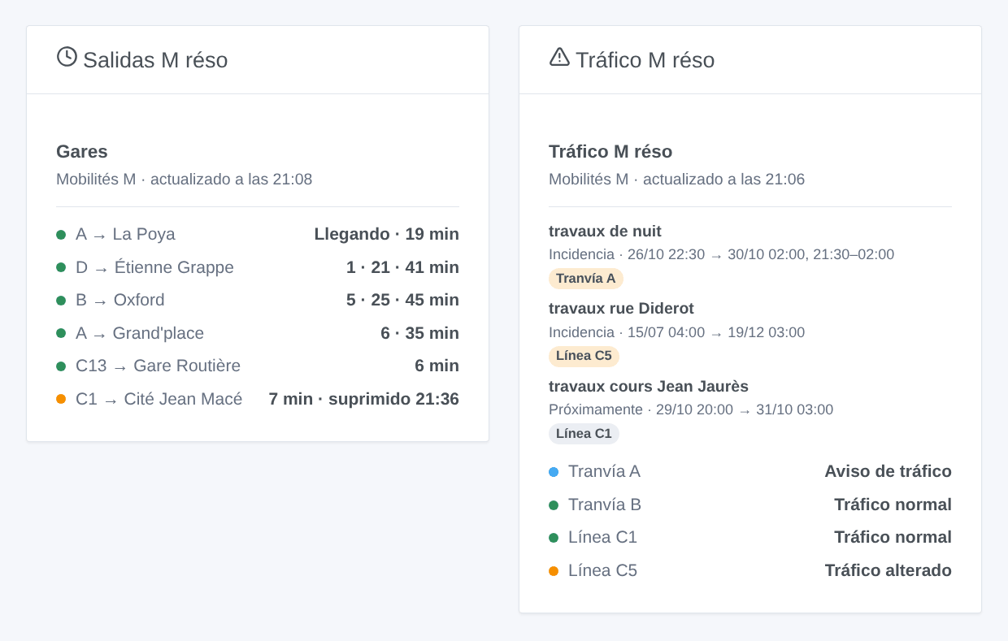Click the '5 · 25 · 45 min' times

[x=402, y=301]
